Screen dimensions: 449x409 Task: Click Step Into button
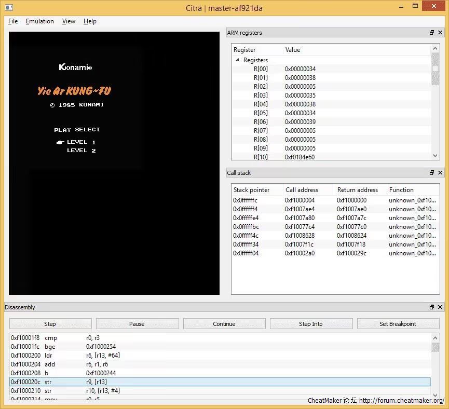click(310, 324)
